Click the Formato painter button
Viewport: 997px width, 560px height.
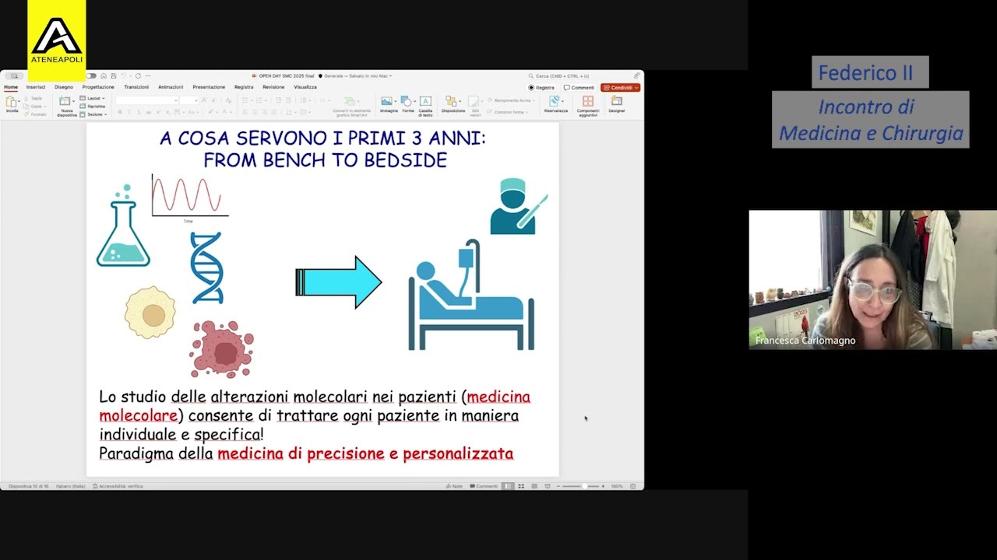[x=35, y=114]
